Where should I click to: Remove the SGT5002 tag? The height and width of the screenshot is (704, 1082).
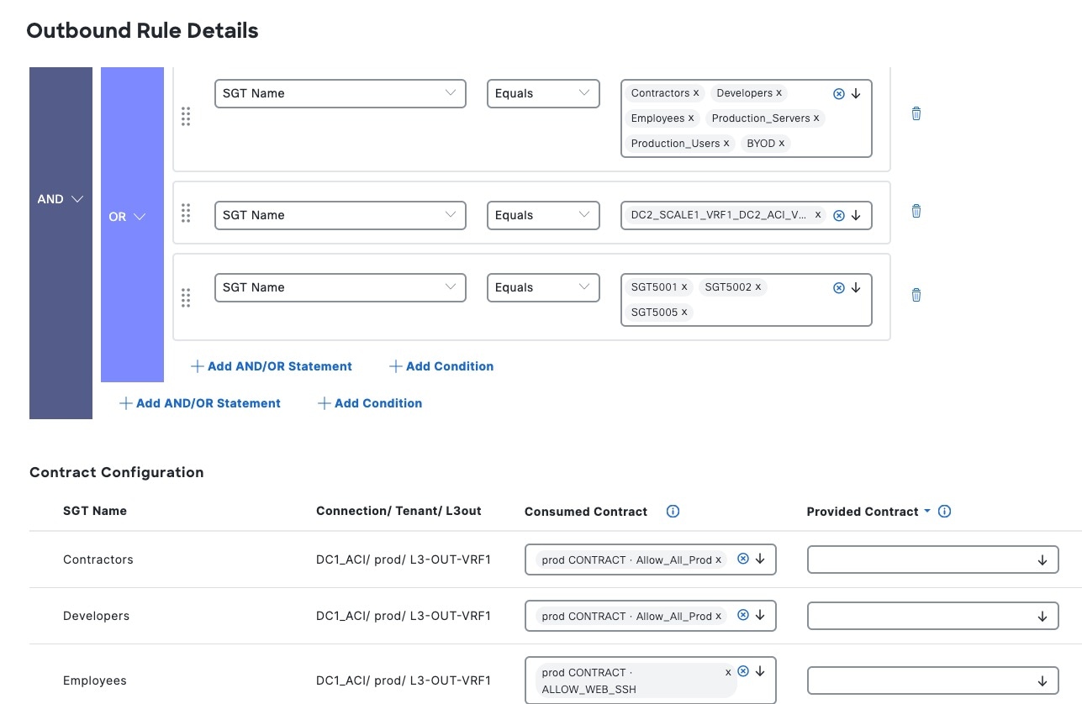tap(757, 287)
